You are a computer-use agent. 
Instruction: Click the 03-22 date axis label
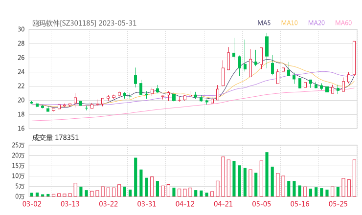109,204
